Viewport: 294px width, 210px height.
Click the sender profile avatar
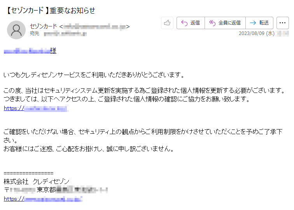point(16,30)
